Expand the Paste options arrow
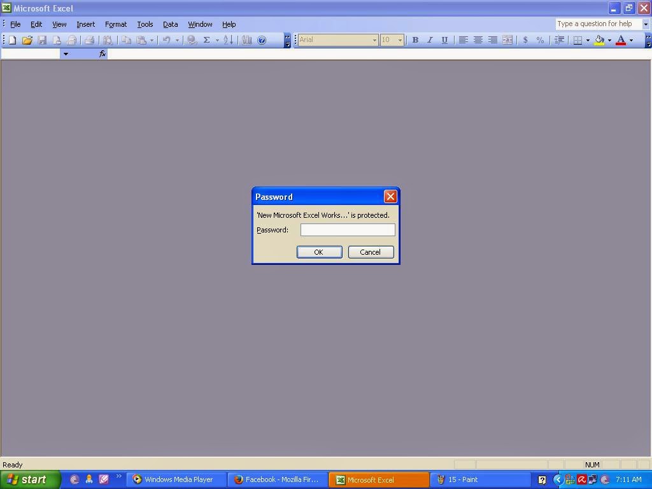 point(152,40)
